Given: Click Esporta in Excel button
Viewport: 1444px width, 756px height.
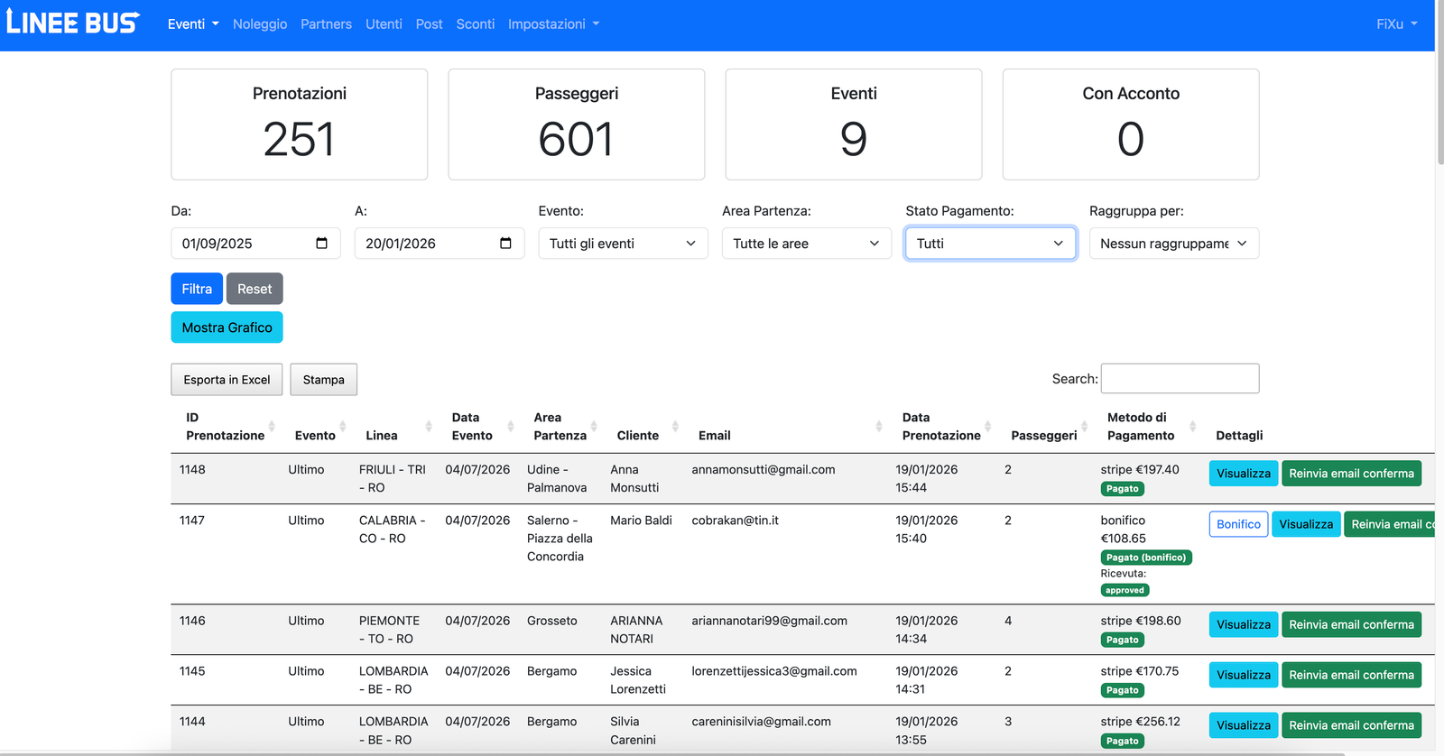Looking at the screenshot, I should [227, 380].
